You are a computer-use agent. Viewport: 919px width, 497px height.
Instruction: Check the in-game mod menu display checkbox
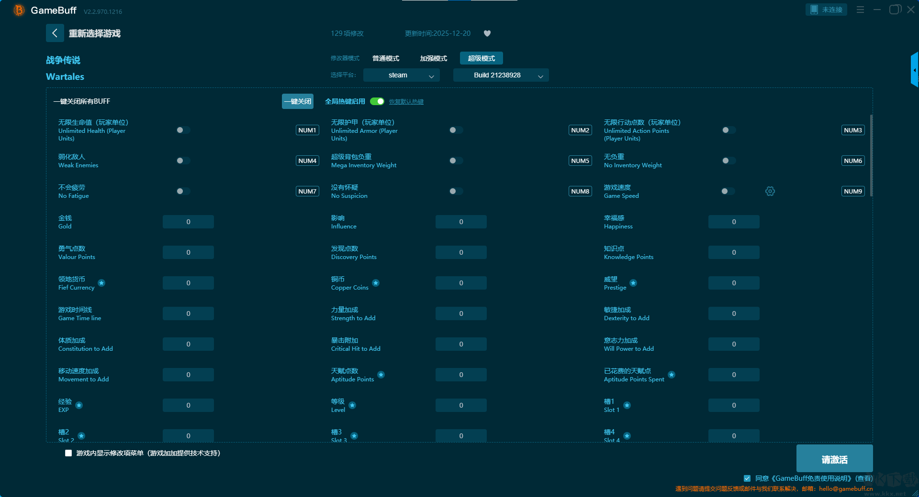(x=68, y=453)
